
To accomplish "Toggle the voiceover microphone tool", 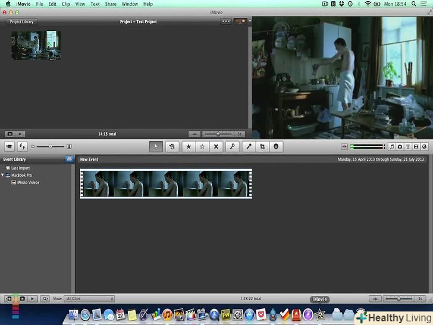I will (249, 146).
